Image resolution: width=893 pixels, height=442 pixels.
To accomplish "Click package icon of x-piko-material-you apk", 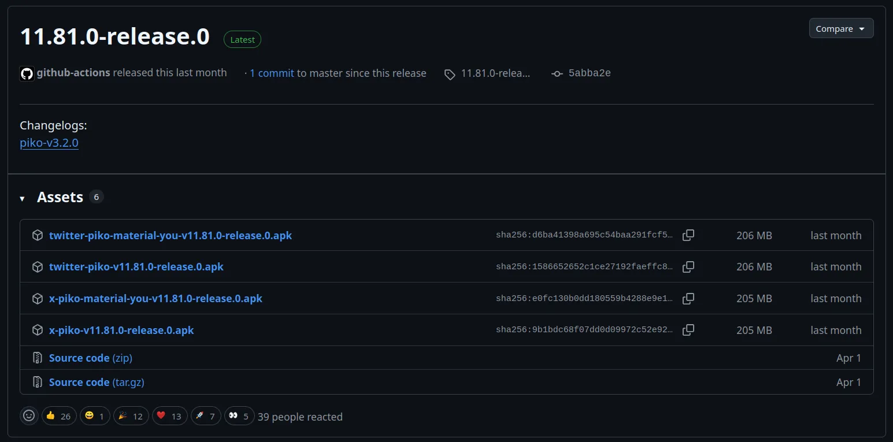I will coord(38,298).
